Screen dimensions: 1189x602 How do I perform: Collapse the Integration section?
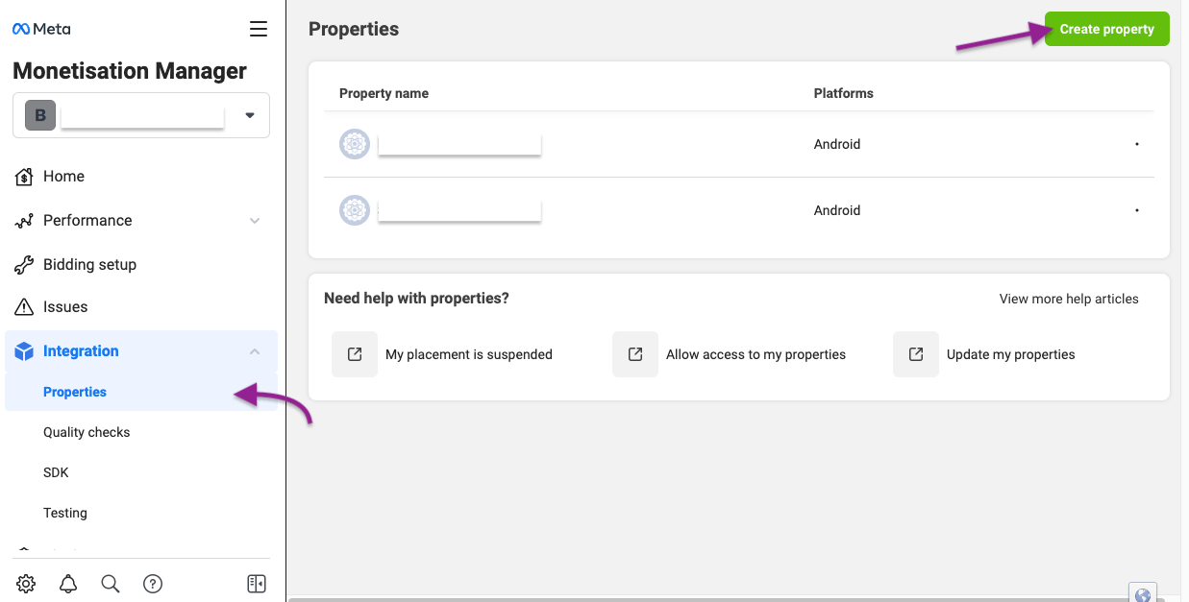254,350
